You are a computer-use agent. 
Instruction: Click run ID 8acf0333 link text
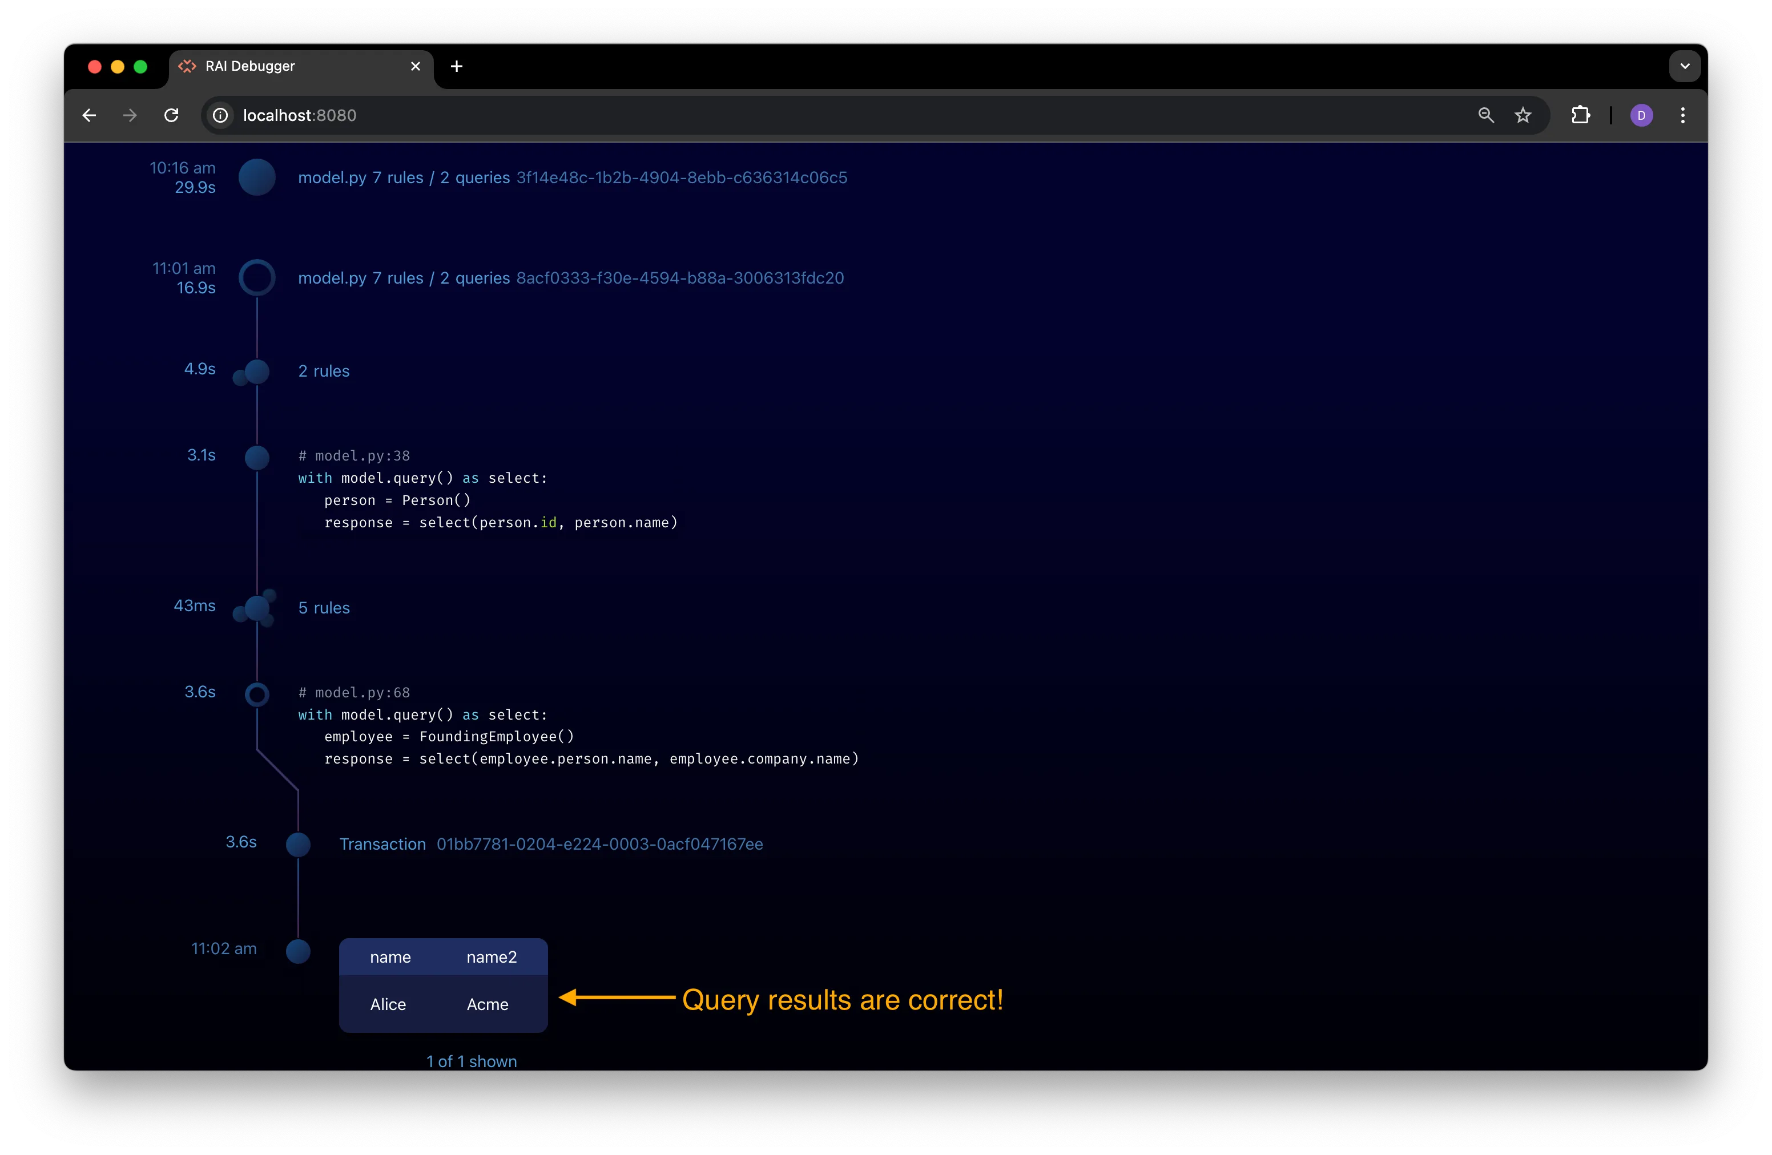(680, 277)
